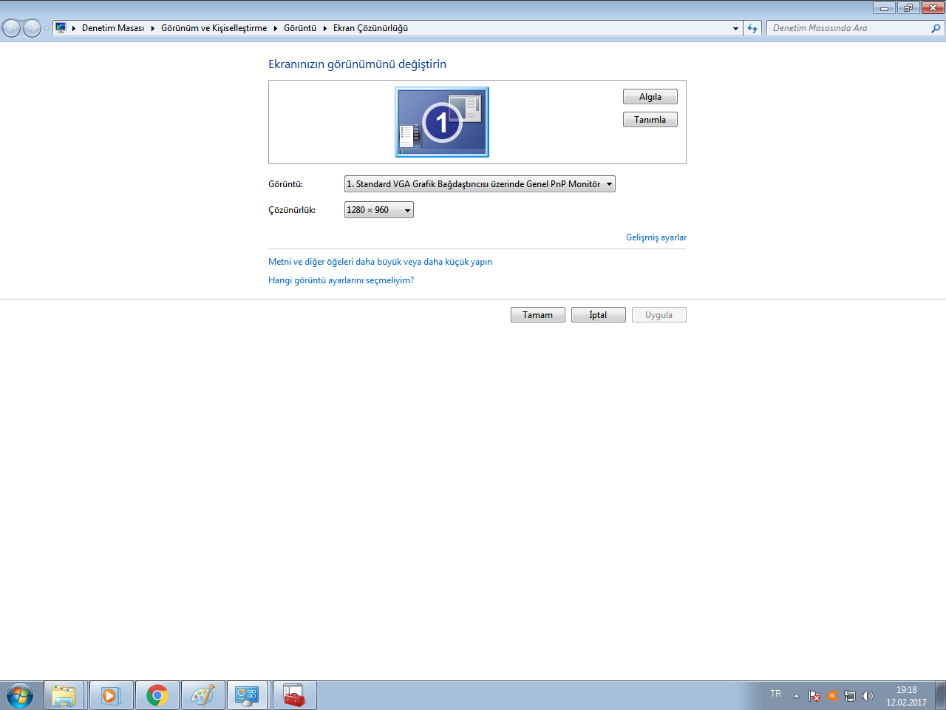
Task: Click the Uygula button
Action: point(659,315)
